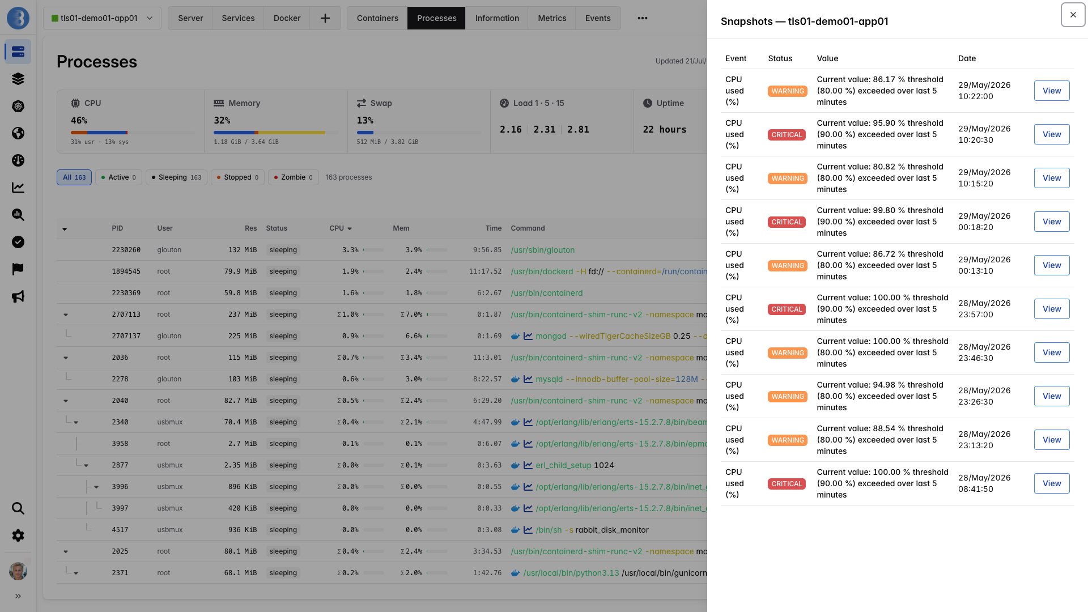Open the megaphone sidebar icon
This screenshot has width=1088, height=612.
point(18,296)
